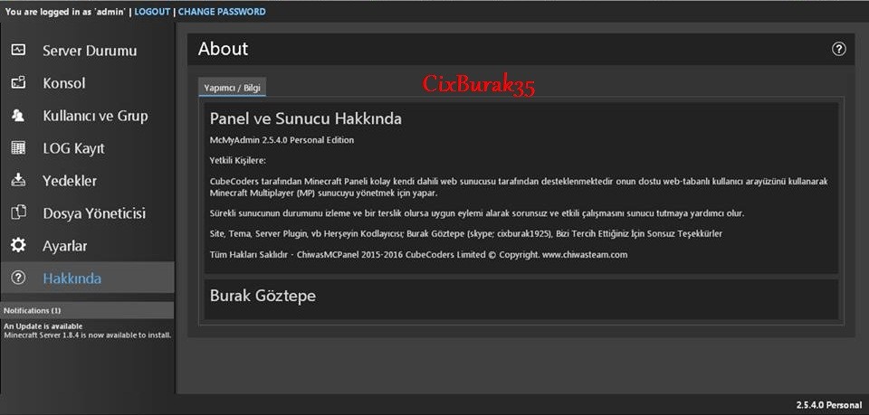Open help via About header question icon
Image resolution: width=869 pixels, height=415 pixels.
[838, 49]
